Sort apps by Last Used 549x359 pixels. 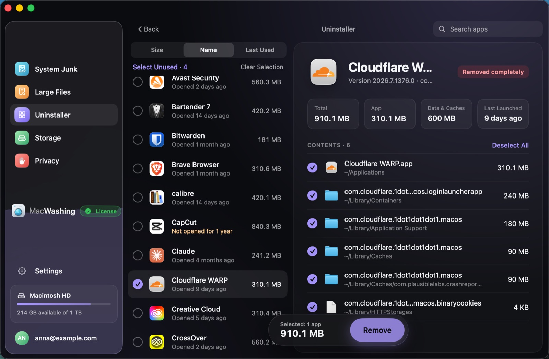[x=260, y=50]
